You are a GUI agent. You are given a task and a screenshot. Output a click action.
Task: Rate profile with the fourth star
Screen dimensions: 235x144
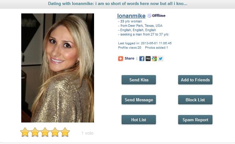click(x=55, y=132)
